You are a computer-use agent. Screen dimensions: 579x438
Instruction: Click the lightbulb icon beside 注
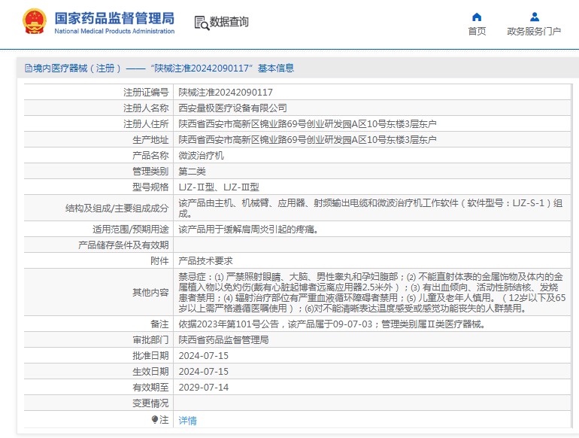point(155,419)
